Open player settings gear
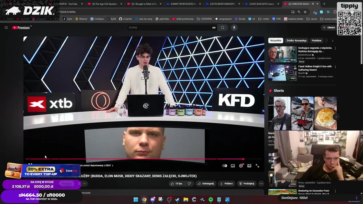The width and height of the screenshot is (363, 204). click(241, 166)
